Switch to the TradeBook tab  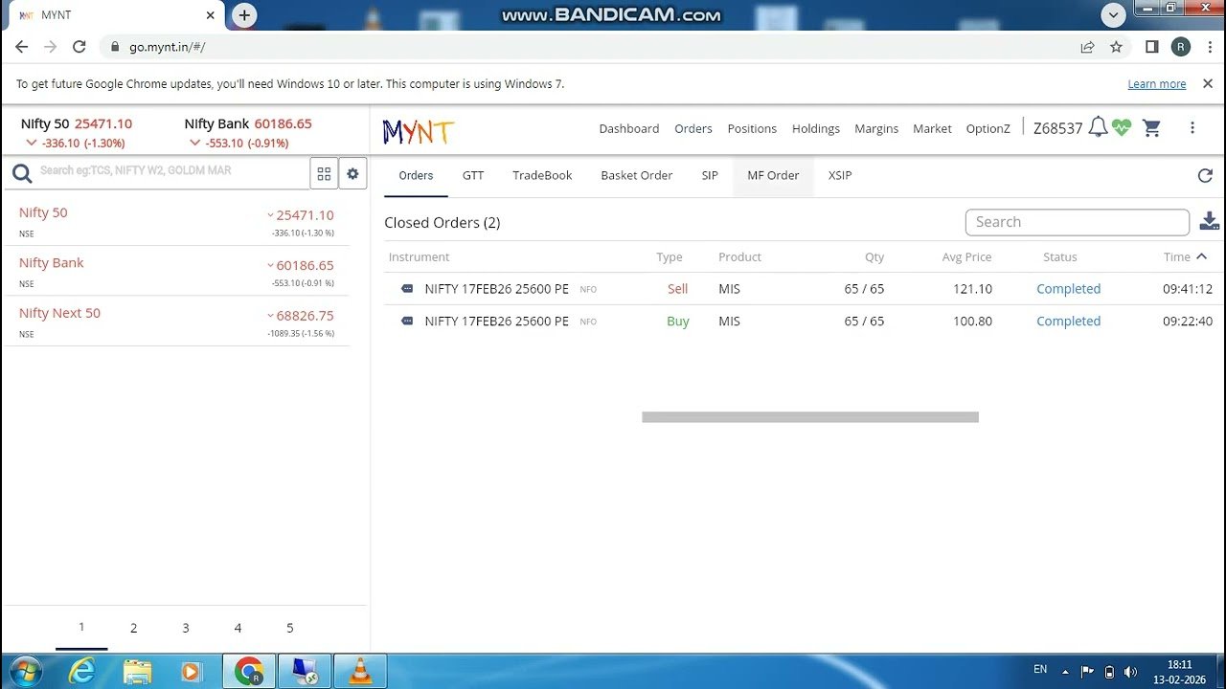pyautogui.click(x=542, y=175)
